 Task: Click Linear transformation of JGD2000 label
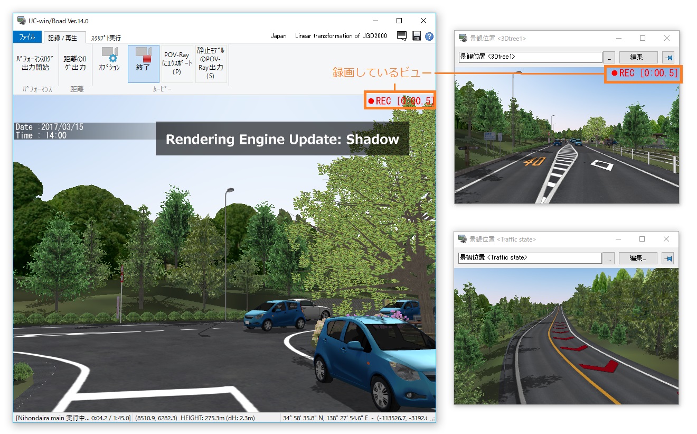(x=341, y=36)
